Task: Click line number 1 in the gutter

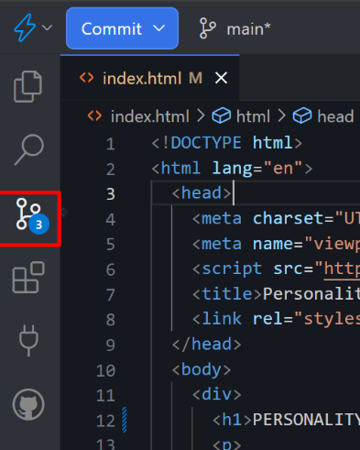Action: click(111, 144)
